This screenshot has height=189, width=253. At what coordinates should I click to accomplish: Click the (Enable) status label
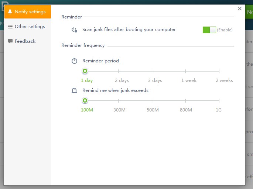coord(225,30)
